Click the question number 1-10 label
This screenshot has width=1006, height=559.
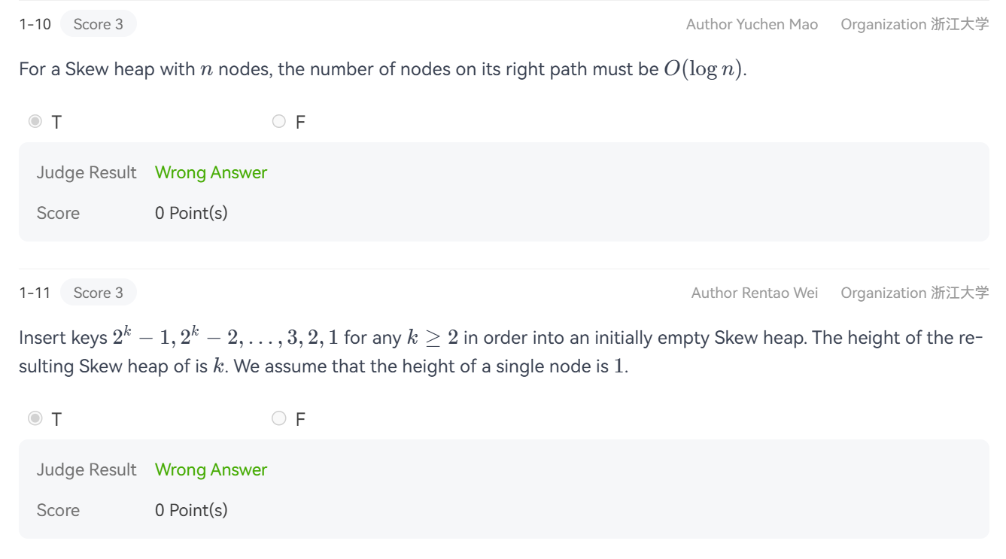coord(35,24)
